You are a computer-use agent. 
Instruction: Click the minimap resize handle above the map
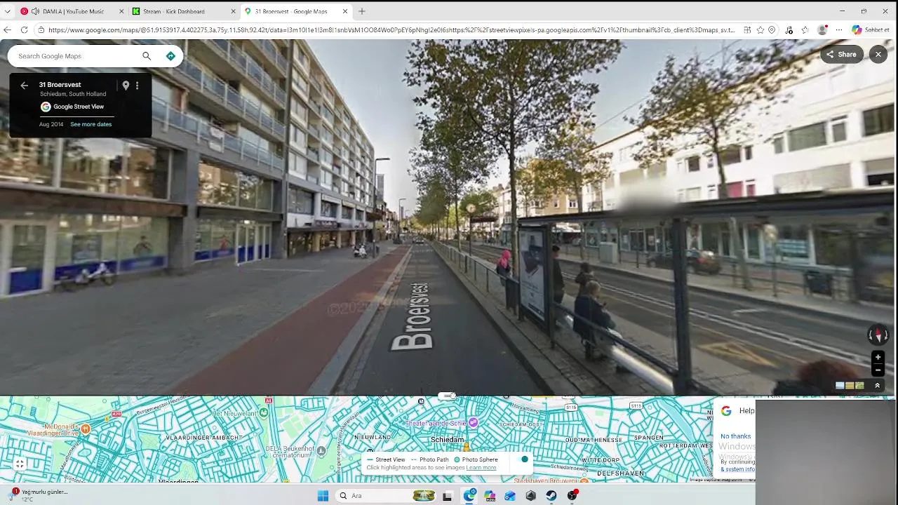tap(448, 396)
